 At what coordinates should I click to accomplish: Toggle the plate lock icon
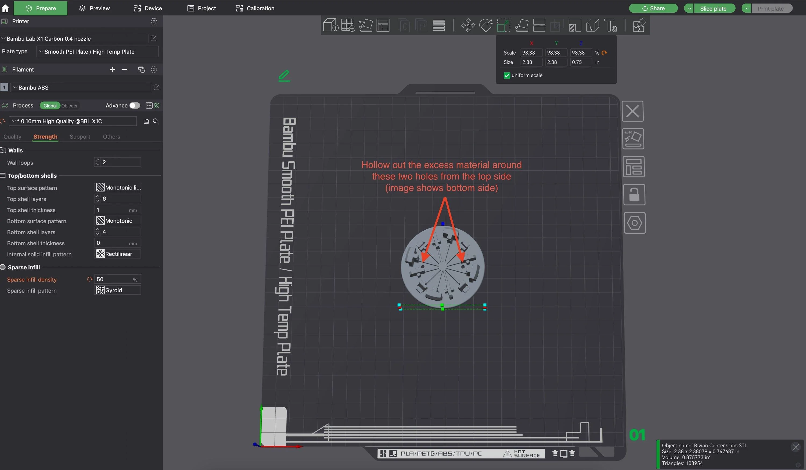pyautogui.click(x=634, y=195)
